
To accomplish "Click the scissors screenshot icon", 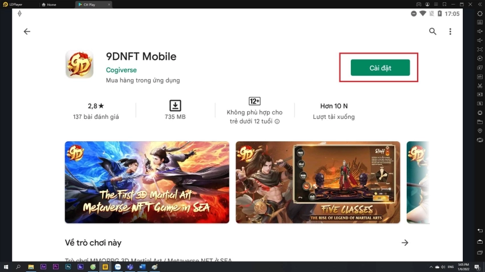I will pos(480,86).
